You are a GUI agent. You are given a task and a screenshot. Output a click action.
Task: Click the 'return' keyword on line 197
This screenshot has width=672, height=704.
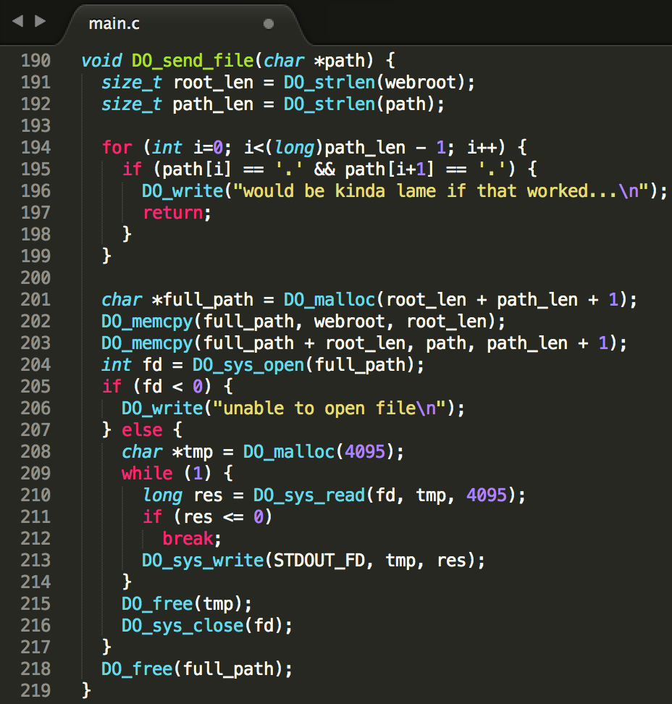pyautogui.click(x=173, y=213)
